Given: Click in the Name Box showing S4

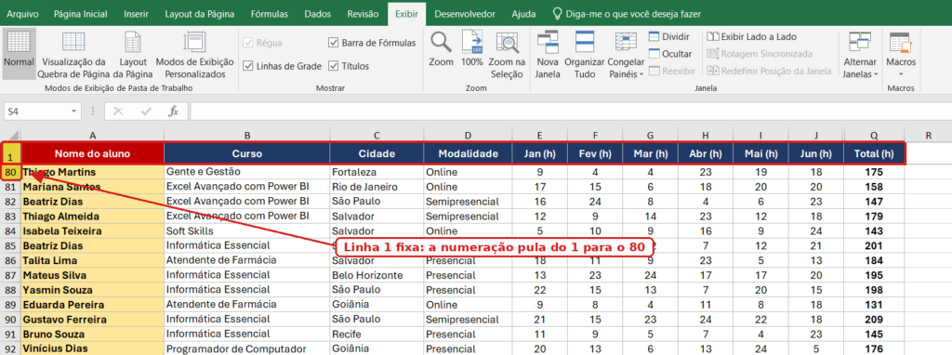Looking at the screenshot, I should click(x=35, y=112).
